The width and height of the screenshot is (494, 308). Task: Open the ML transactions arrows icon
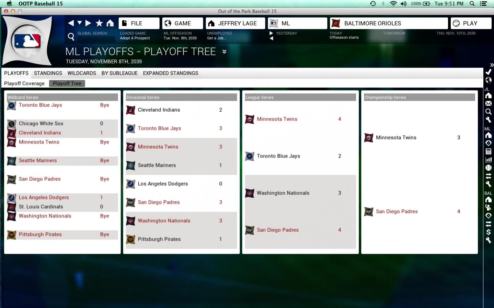pyautogui.click(x=489, y=176)
